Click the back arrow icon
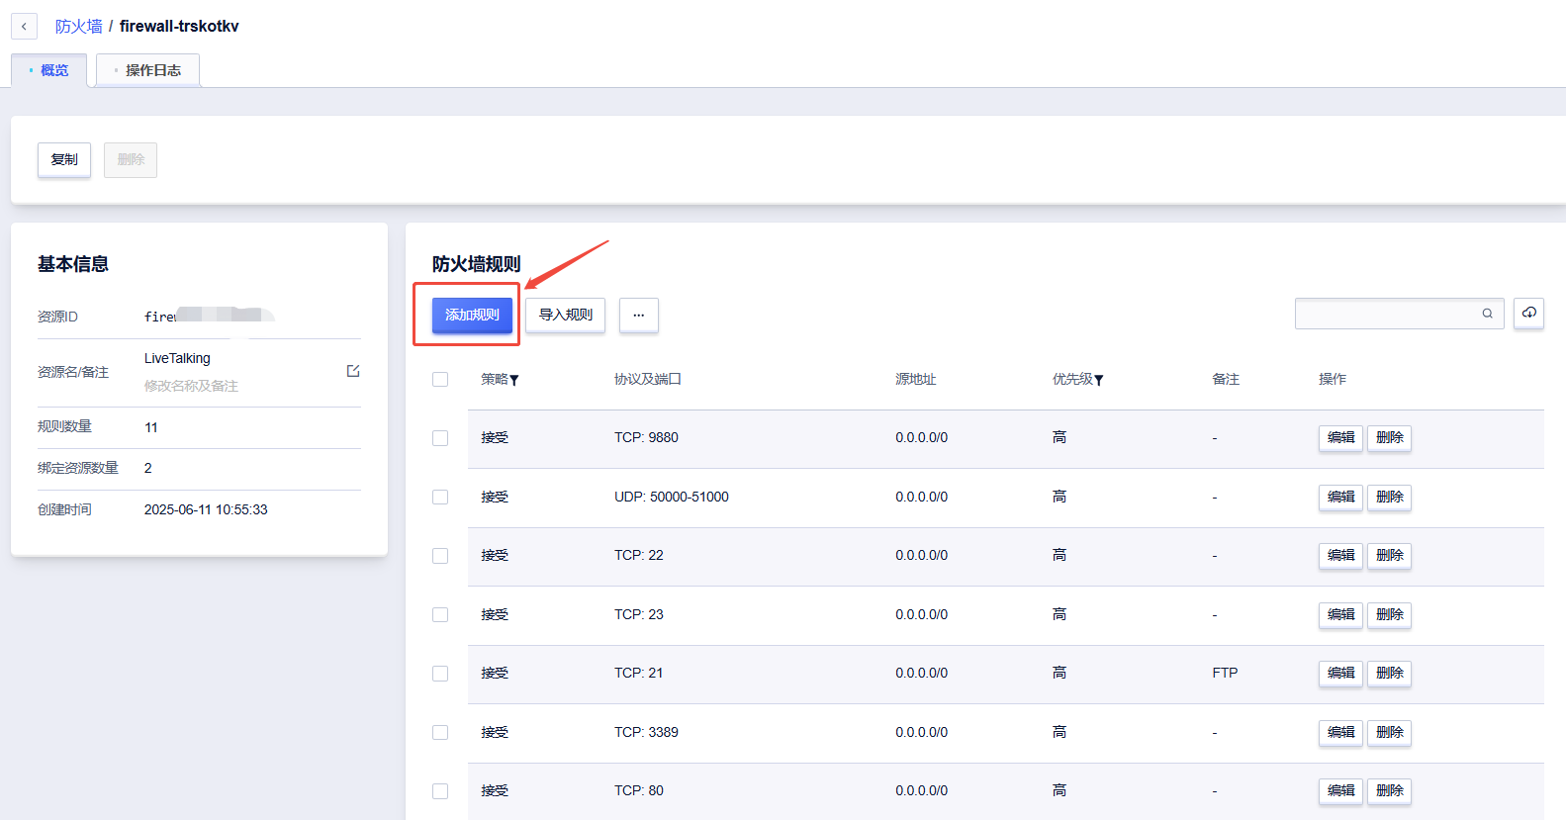This screenshot has width=1566, height=820. coord(24,27)
